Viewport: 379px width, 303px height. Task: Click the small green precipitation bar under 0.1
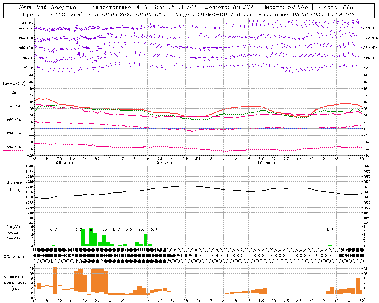tap(330, 246)
